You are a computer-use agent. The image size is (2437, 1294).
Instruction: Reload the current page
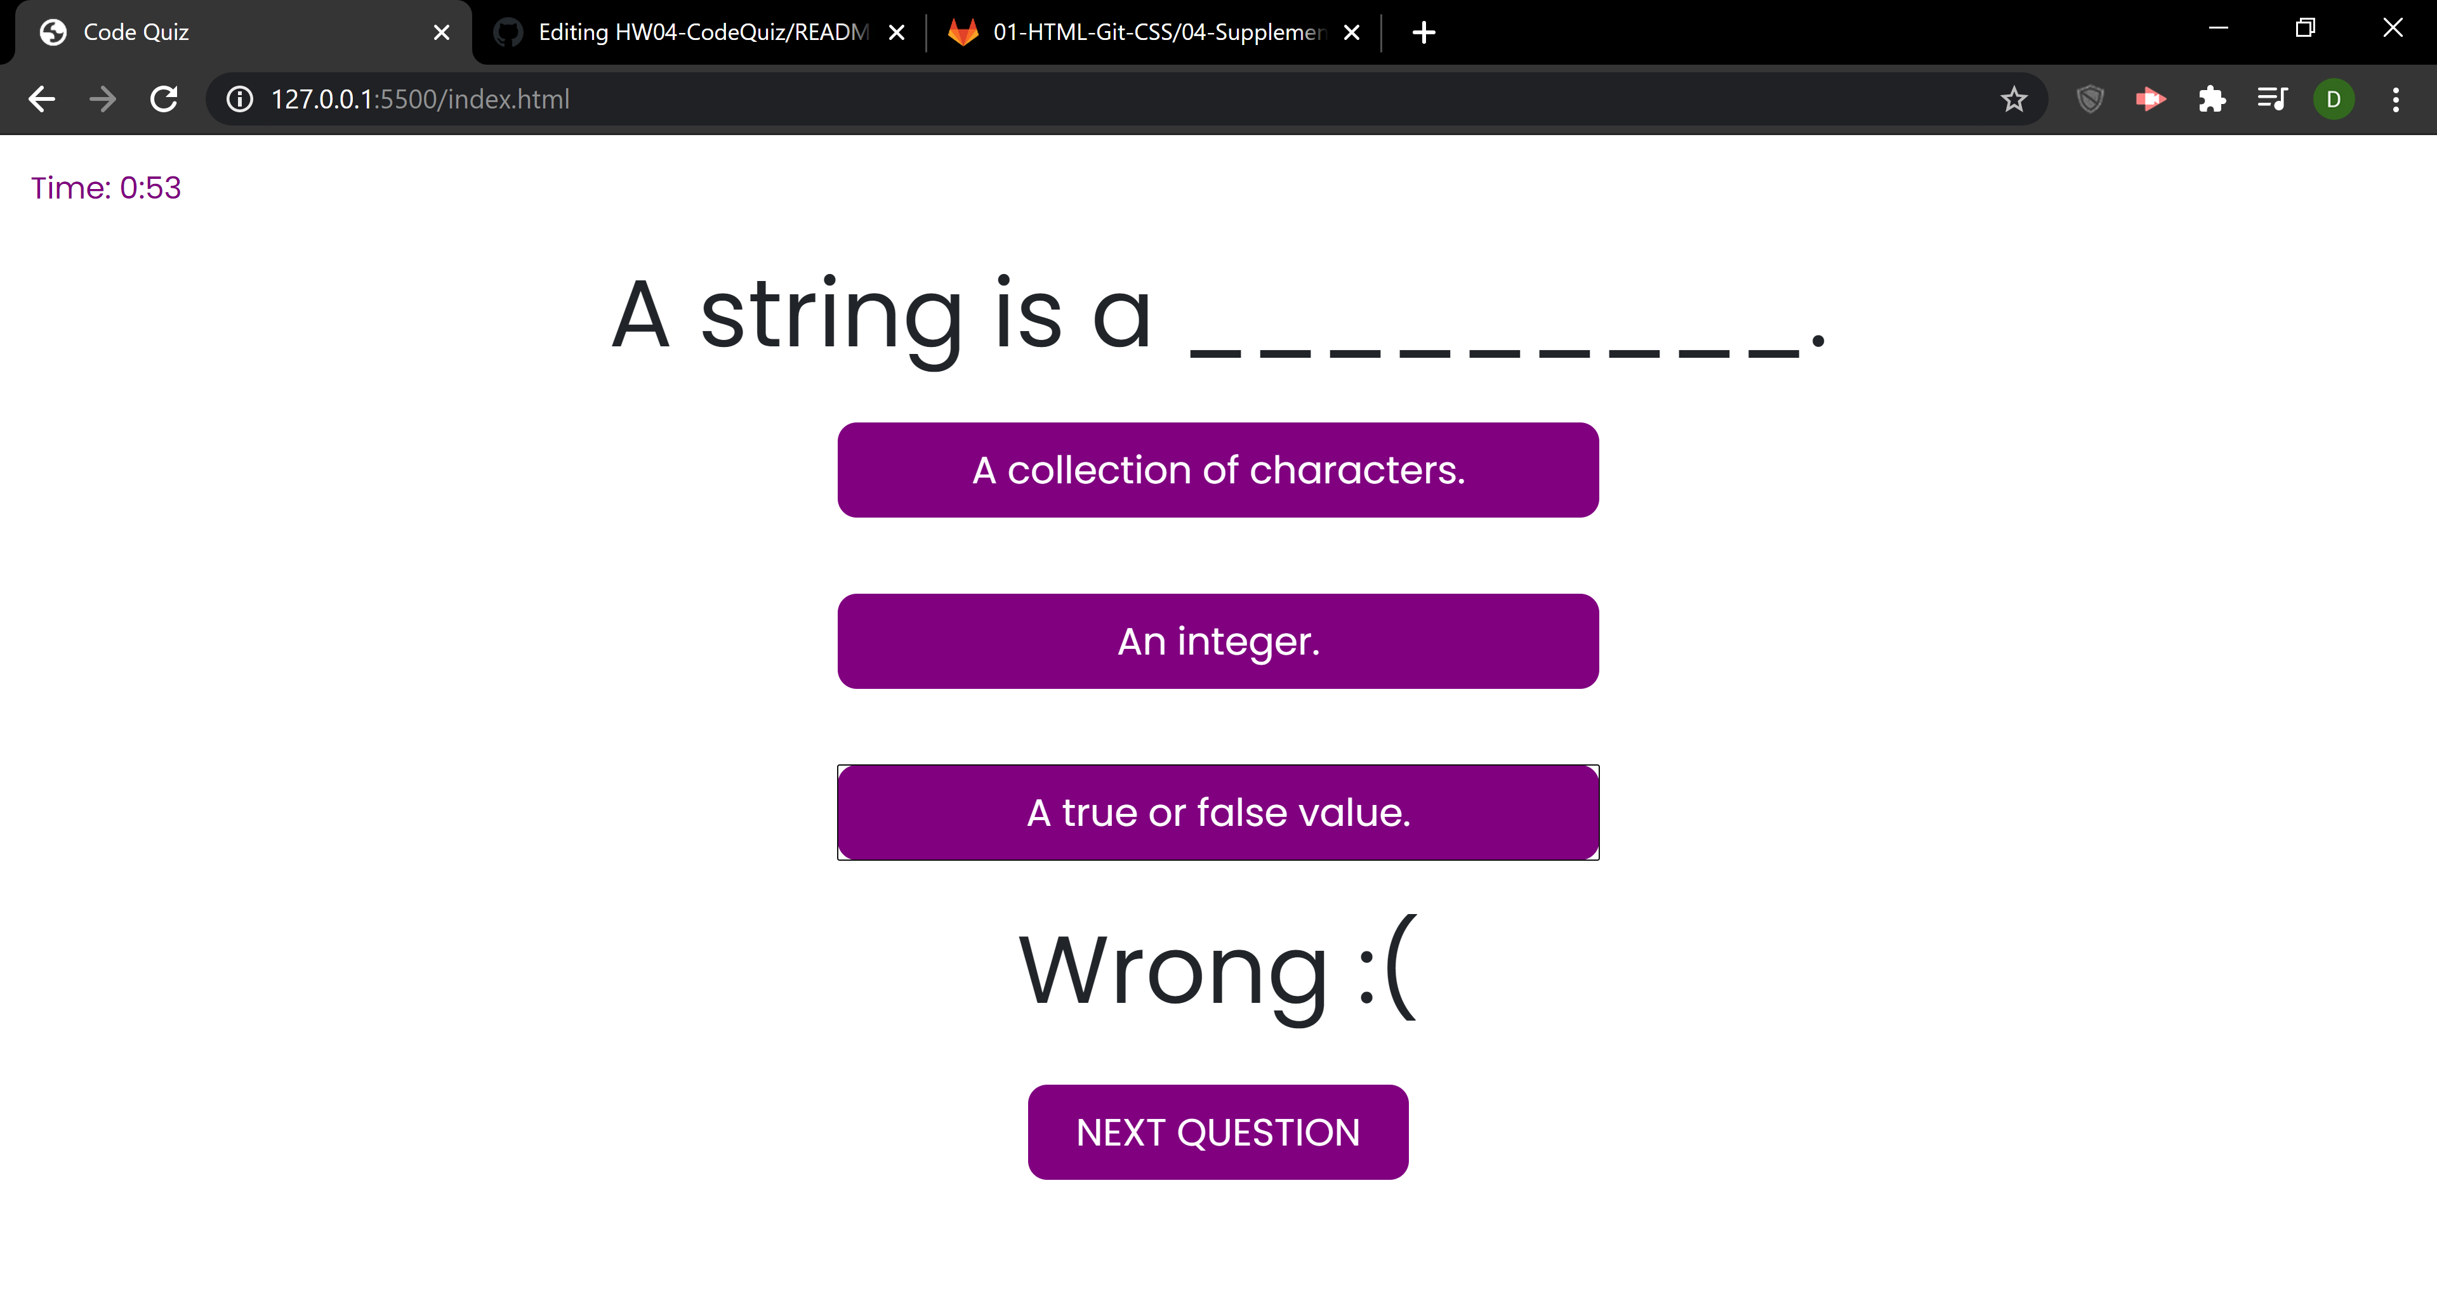click(162, 98)
